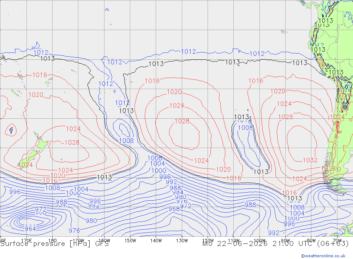
Task: Click the 964 low pressure label
Action: [30, 229]
